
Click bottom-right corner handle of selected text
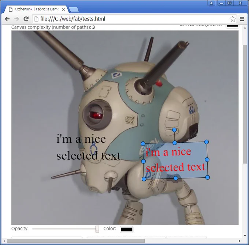click(x=207, y=177)
